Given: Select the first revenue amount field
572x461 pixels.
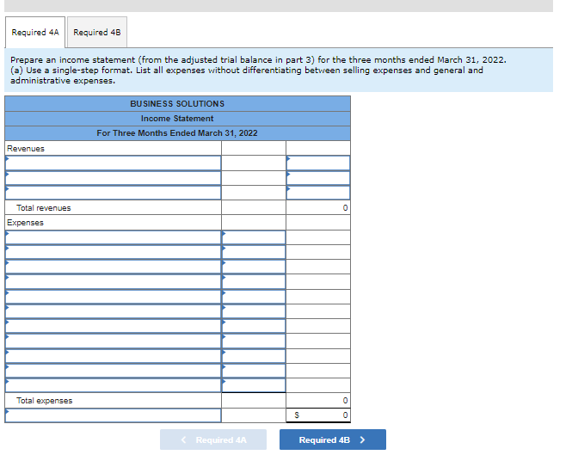Looking at the screenshot, I should pyautogui.click(x=318, y=163).
